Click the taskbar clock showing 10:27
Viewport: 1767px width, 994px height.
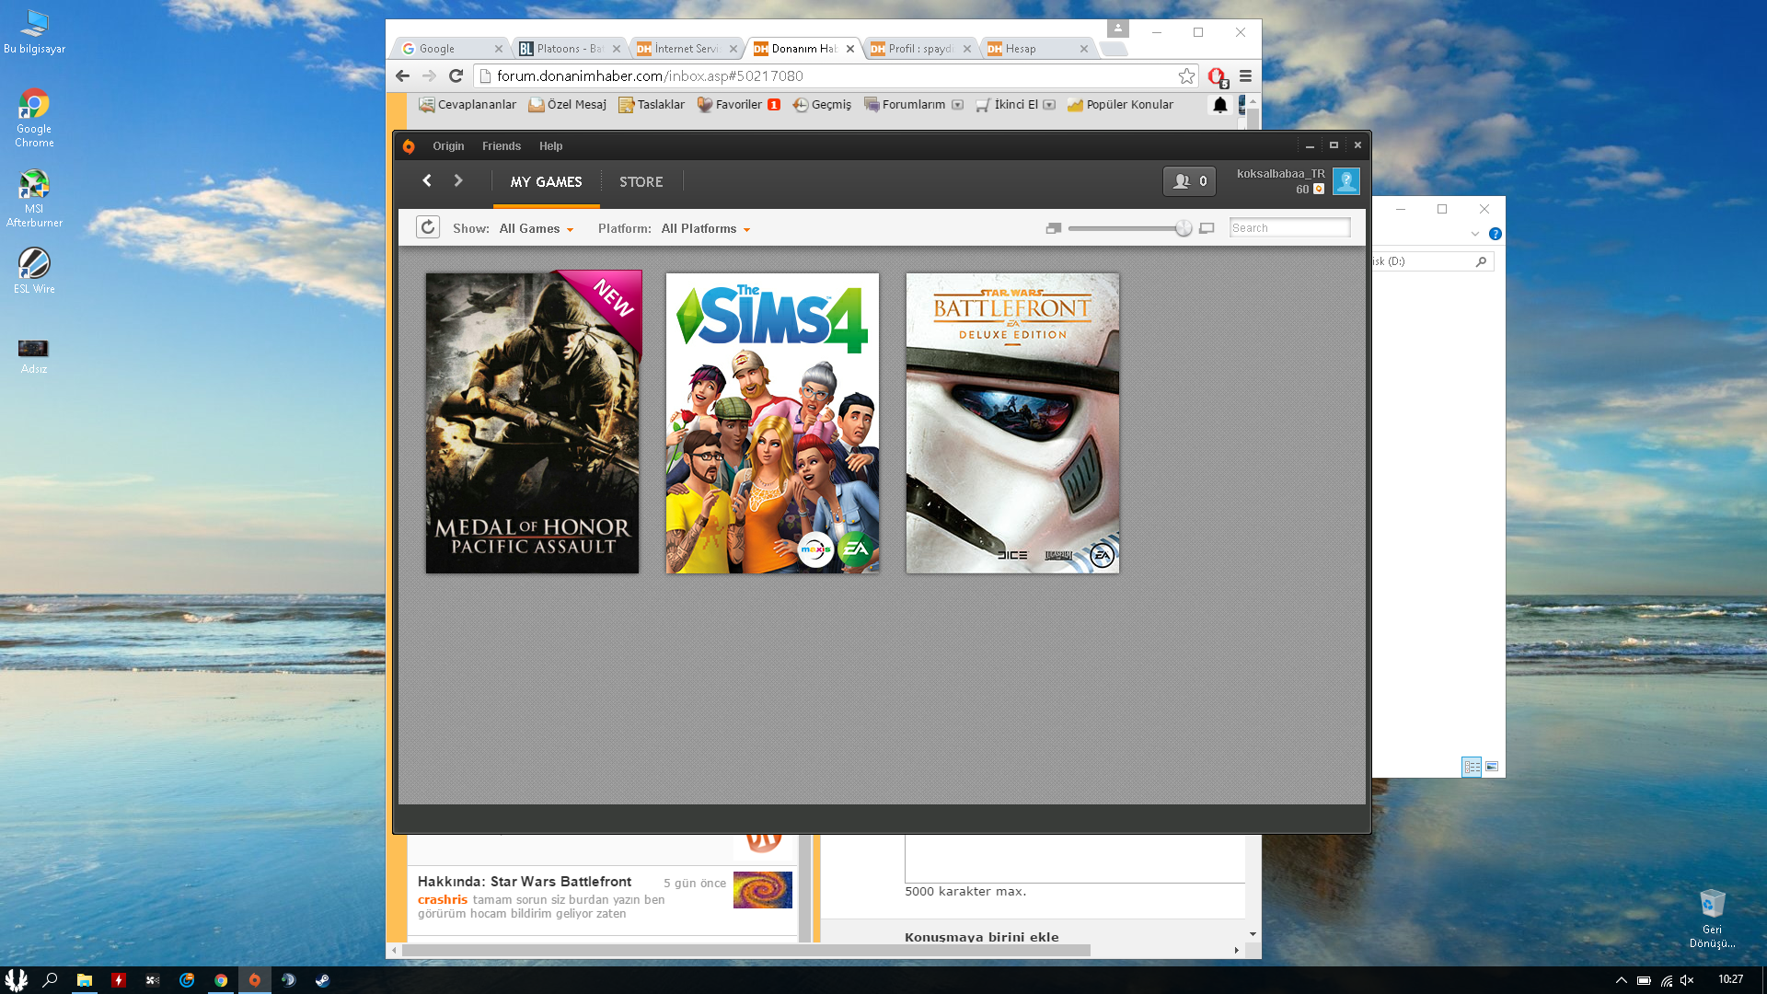pyautogui.click(x=1730, y=979)
